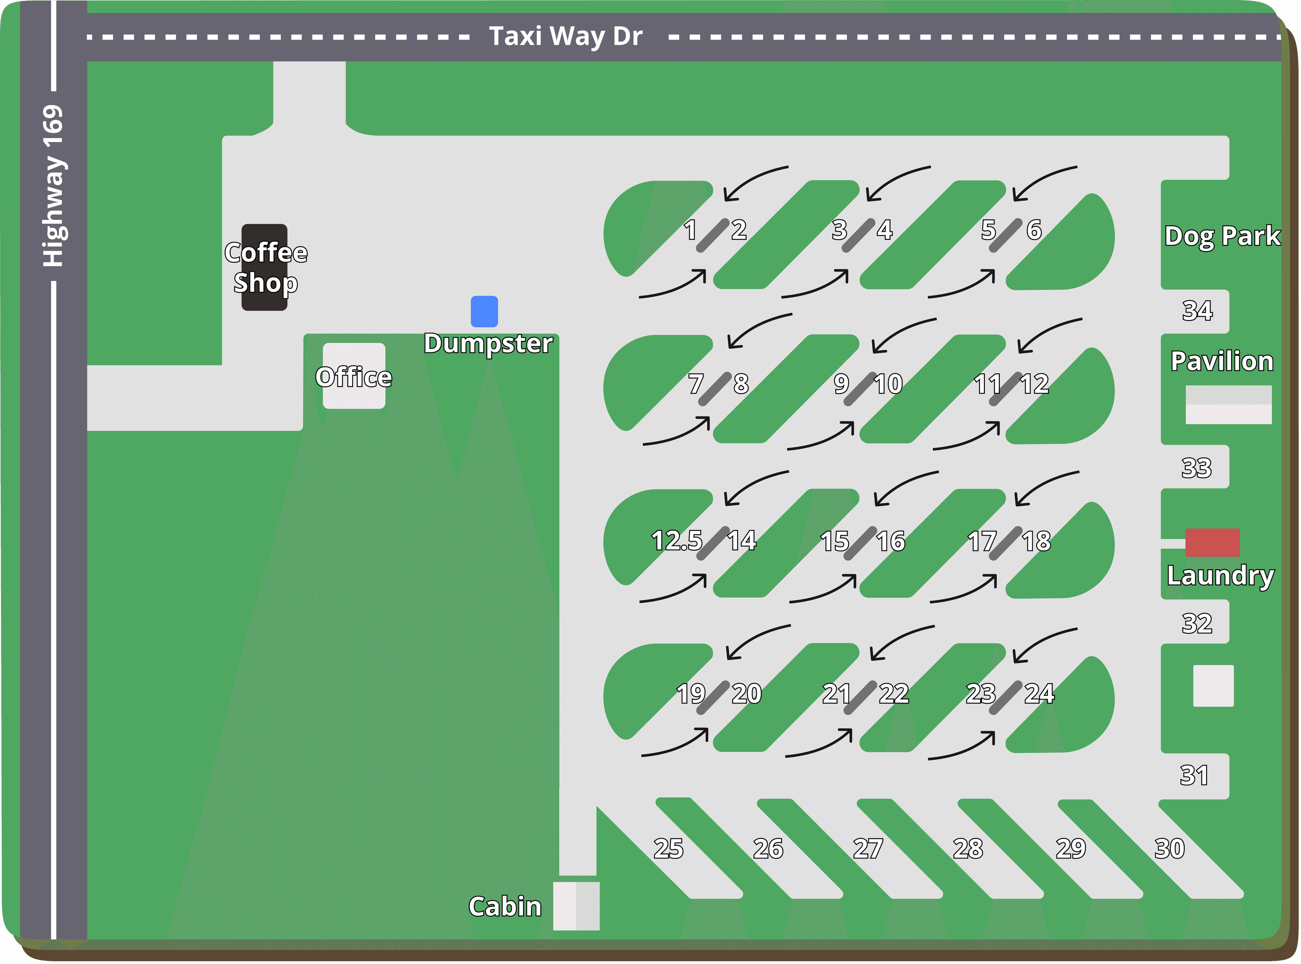The width and height of the screenshot is (1301, 964).
Task: Click the black Coffee Shop building
Action: pyautogui.click(x=264, y=267)
